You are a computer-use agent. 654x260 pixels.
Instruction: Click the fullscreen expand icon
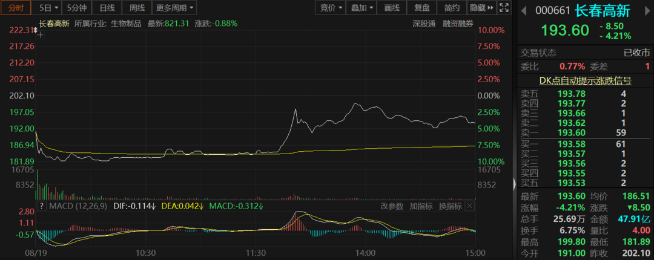coord(504,8)
